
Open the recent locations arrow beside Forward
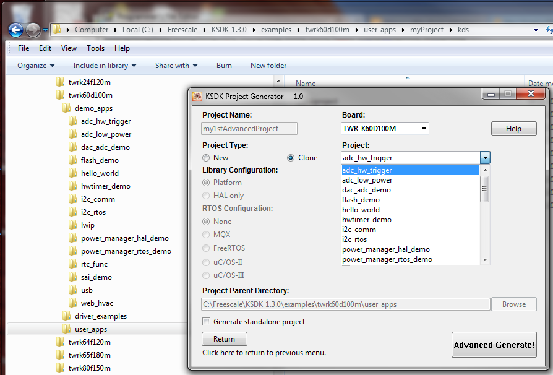click(x=45, y=30)
